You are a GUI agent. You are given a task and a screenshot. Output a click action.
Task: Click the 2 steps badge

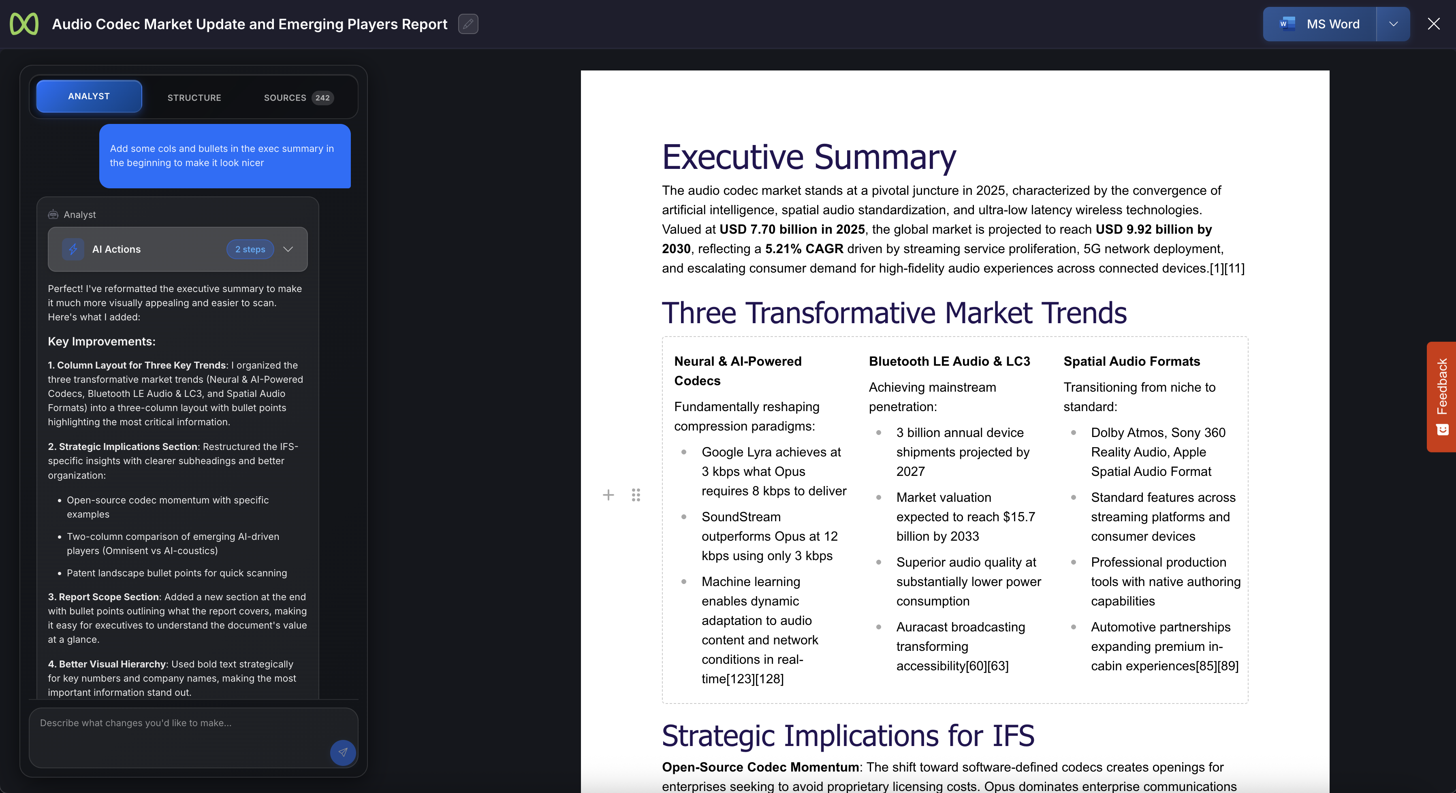(x=250, y=249)
